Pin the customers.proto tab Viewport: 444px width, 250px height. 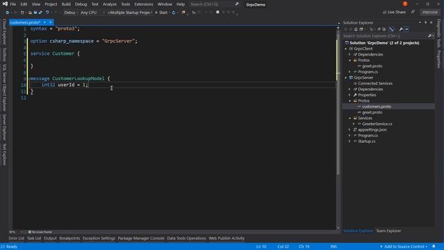[44, 22]
